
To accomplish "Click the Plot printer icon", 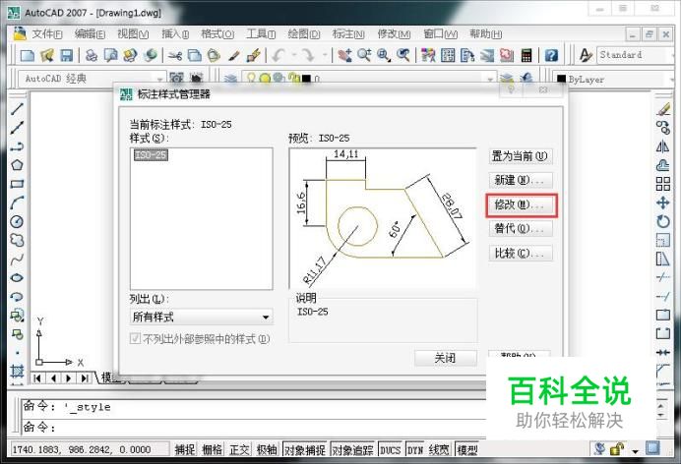I will coord(92,55).
